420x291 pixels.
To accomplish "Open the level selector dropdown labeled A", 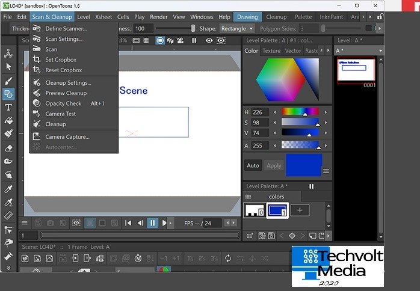I will [x=359, y=51].
